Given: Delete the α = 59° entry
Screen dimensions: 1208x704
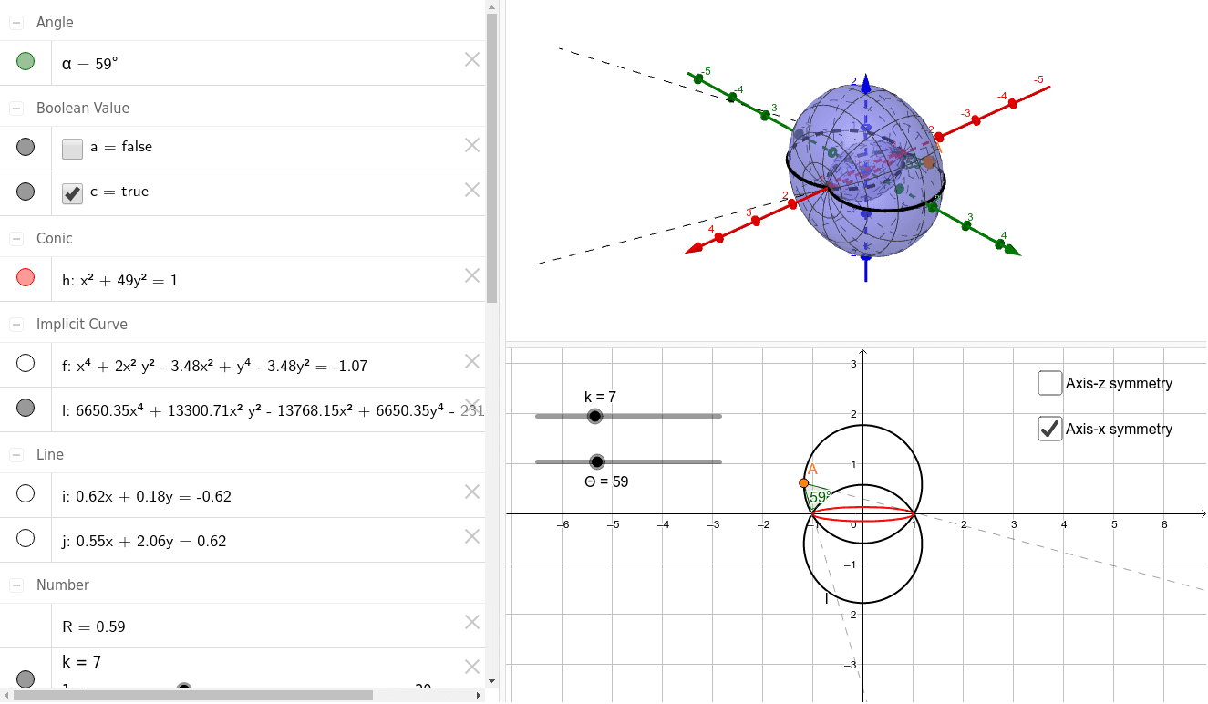Looking at the screenshot, I should (x=472, y=59).
